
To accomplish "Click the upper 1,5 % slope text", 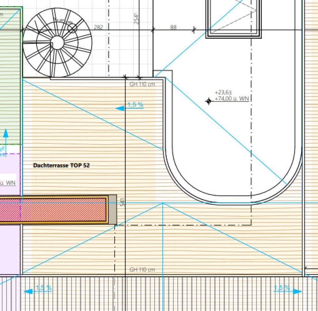I will [x=135, y=105].
